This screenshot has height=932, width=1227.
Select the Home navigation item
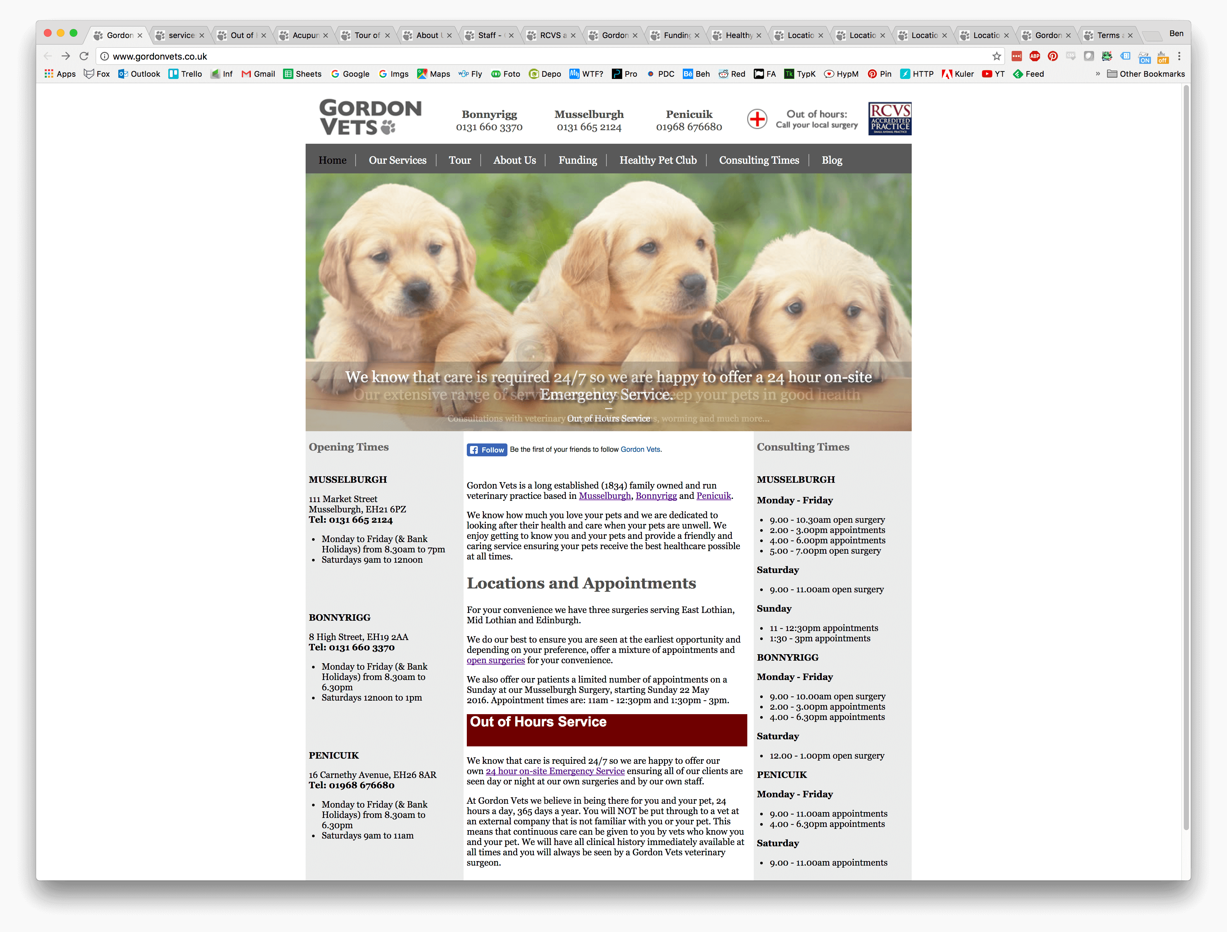pyautogui.click(x=332, y=160)
